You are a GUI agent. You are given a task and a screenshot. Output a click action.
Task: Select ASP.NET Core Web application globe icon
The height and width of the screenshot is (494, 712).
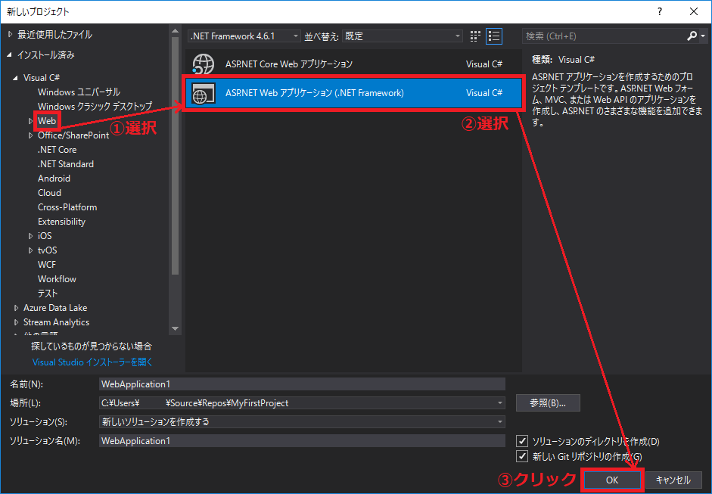point(203,64)
